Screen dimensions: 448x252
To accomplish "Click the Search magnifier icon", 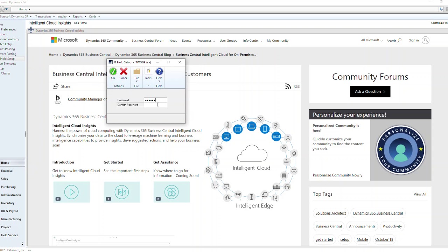I will pyautogui.click(x=399, y=40).
